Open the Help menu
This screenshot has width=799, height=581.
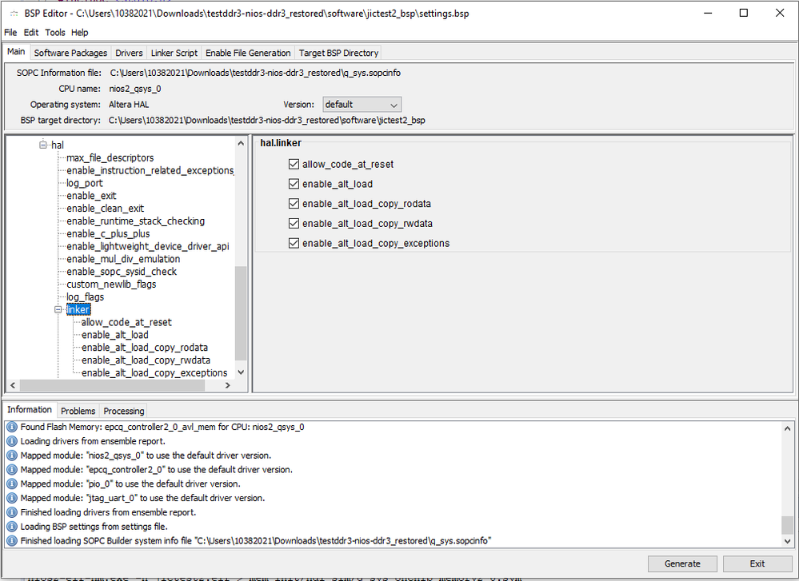point(79,33)
